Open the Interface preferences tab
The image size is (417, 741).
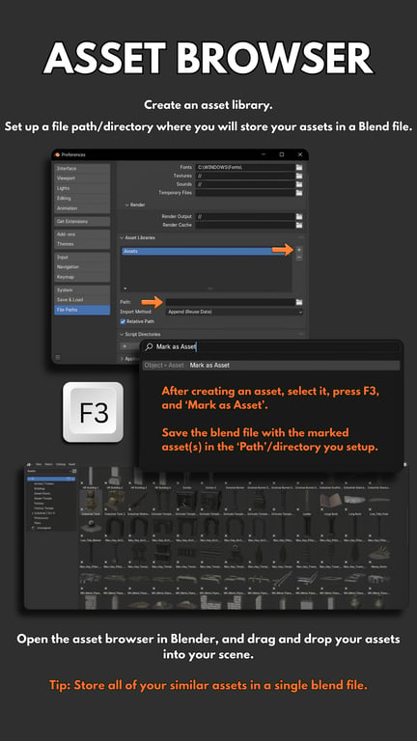pos(82,168)
